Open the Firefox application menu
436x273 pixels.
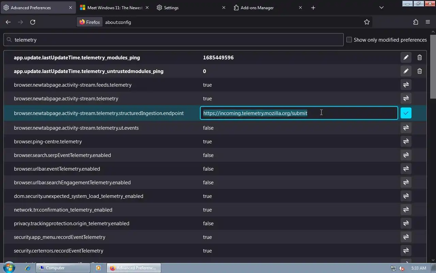(428, 22)
